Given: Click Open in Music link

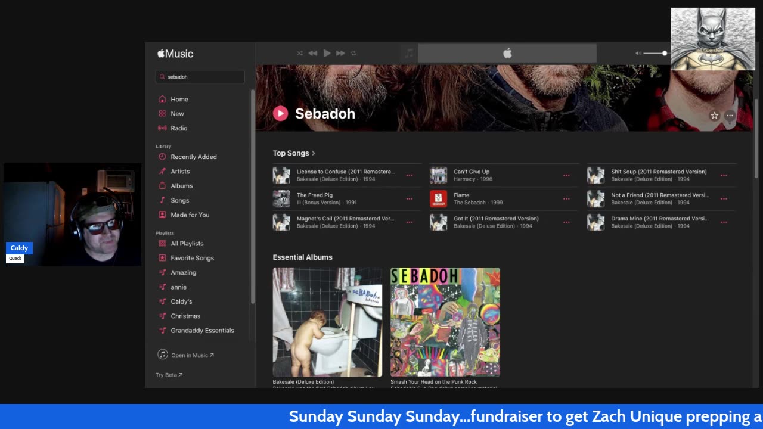Looking at the screenshot, I should (186, 355).
